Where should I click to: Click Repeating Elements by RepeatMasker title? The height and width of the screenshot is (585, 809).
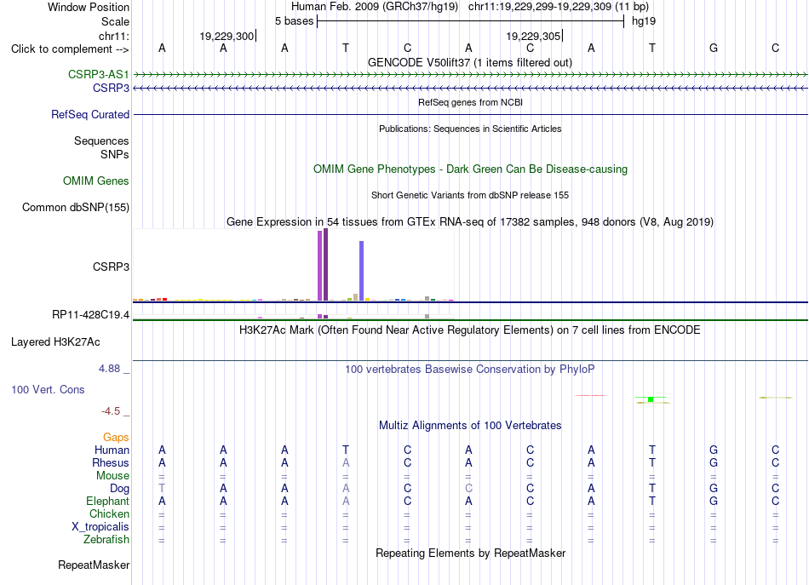470,553
